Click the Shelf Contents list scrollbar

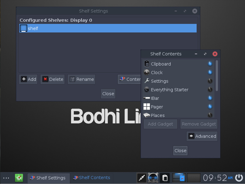217,76
